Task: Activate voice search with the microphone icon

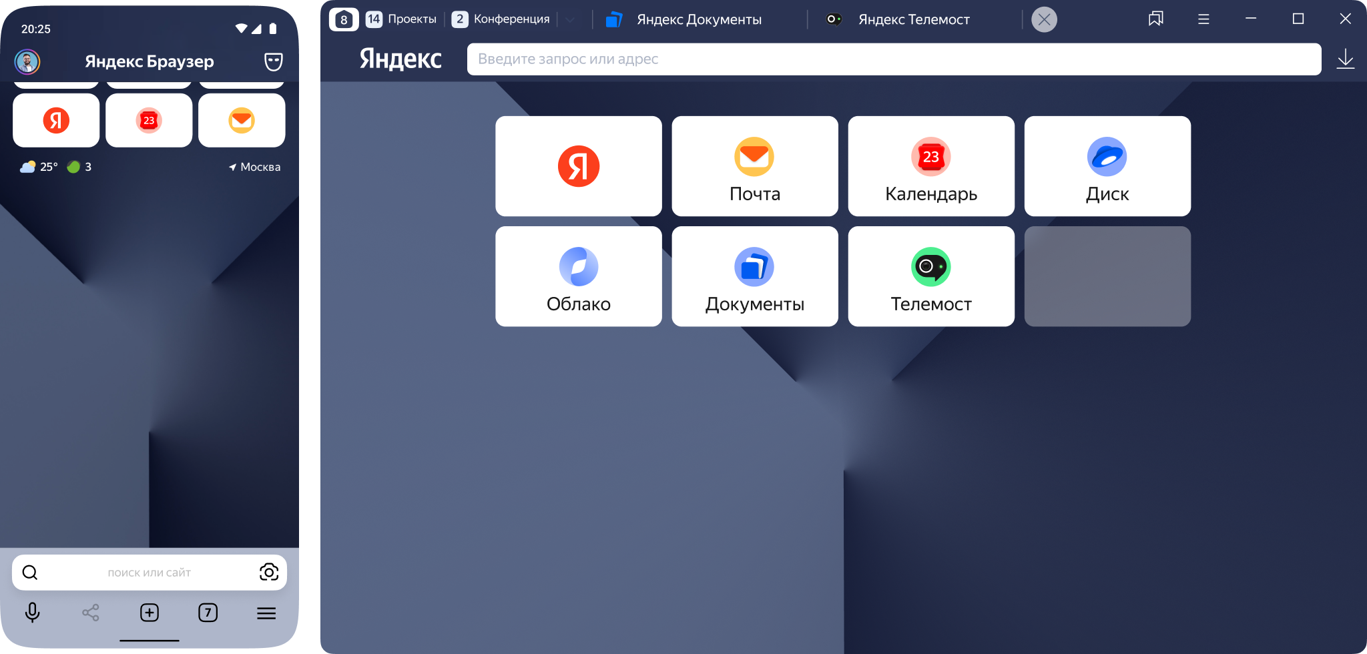Action: (32, 613)
